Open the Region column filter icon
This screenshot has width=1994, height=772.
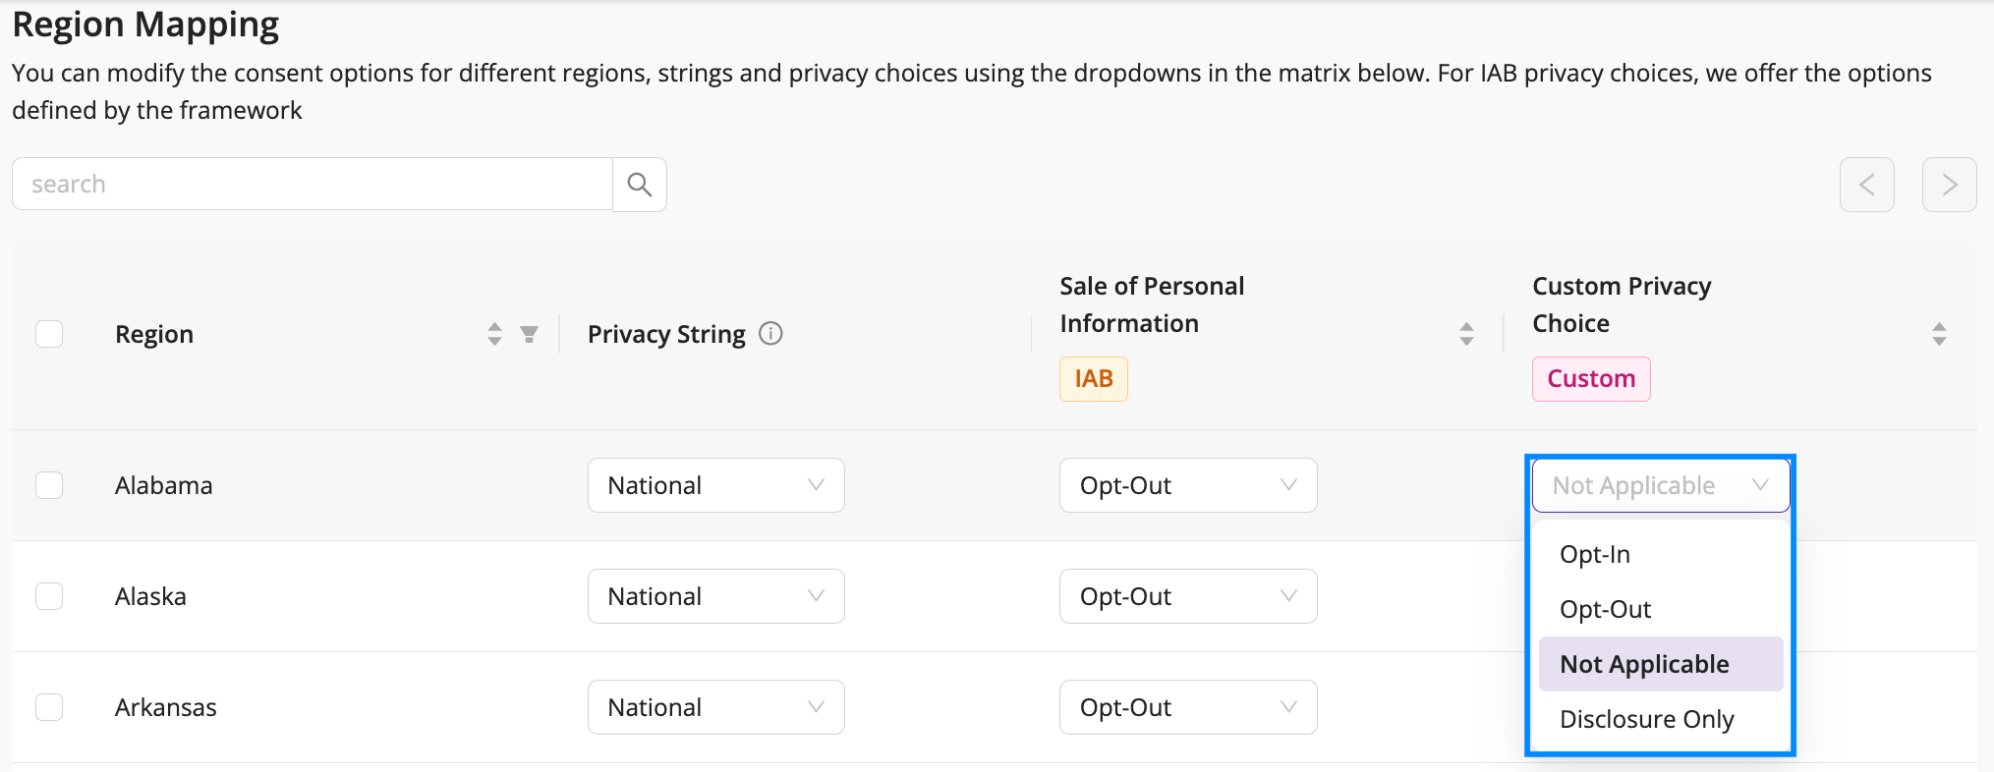coord(529,334)
